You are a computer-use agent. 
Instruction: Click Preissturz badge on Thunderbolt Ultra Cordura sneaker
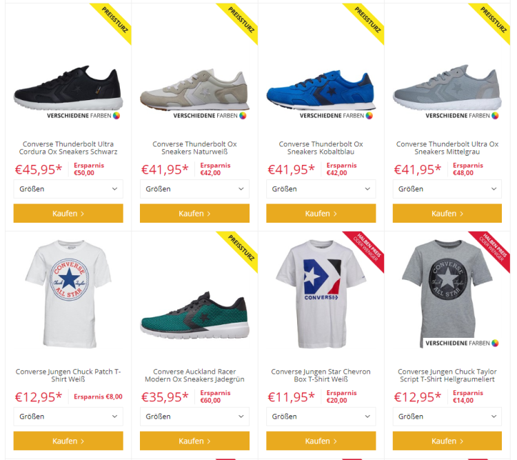click(115, 21)
